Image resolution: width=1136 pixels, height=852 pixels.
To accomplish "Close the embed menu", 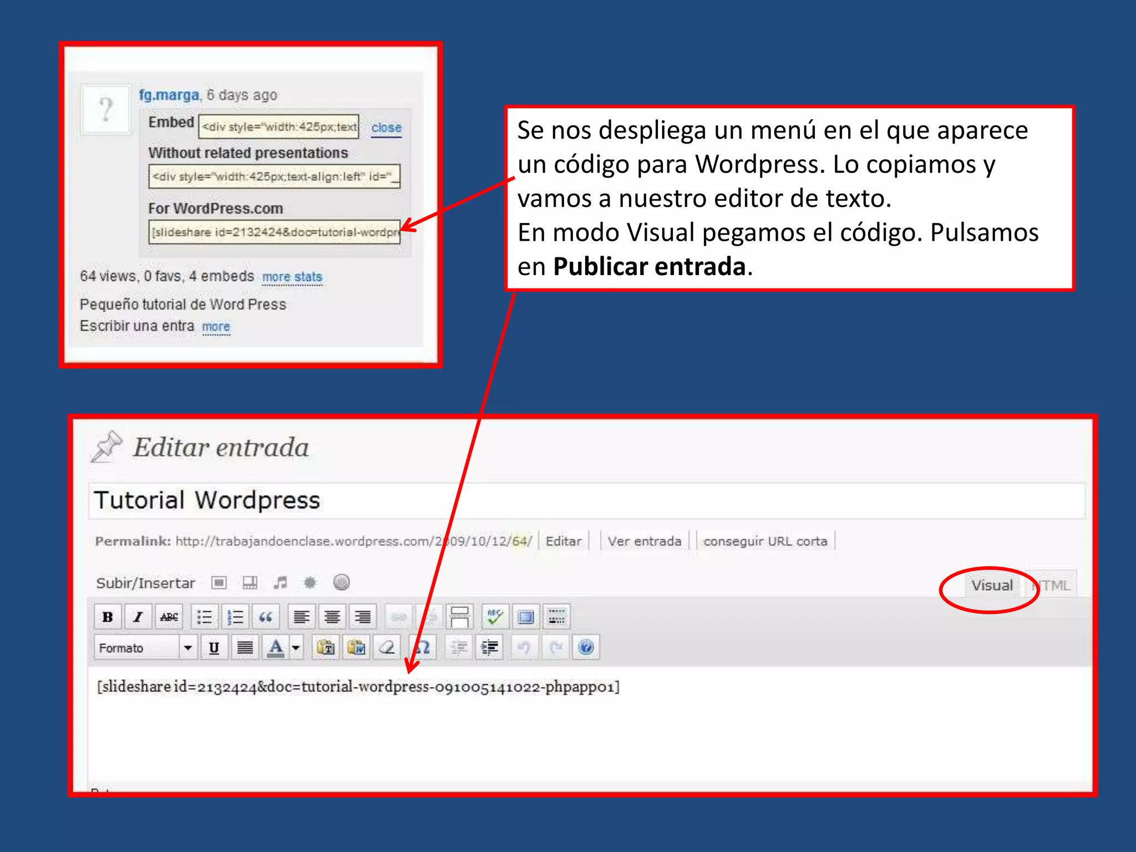I will tap(387, 128).
